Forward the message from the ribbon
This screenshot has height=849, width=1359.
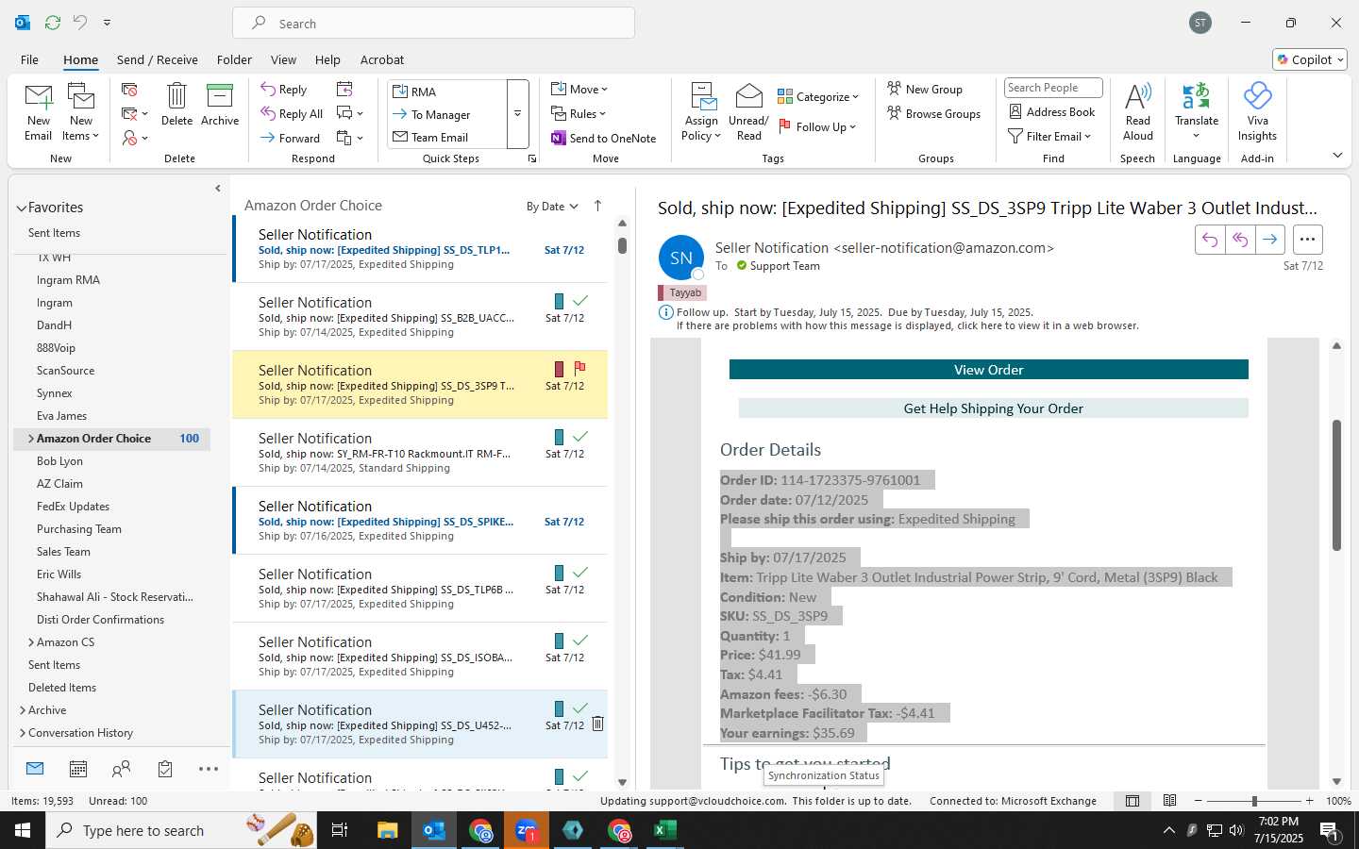tap(291, 138)
